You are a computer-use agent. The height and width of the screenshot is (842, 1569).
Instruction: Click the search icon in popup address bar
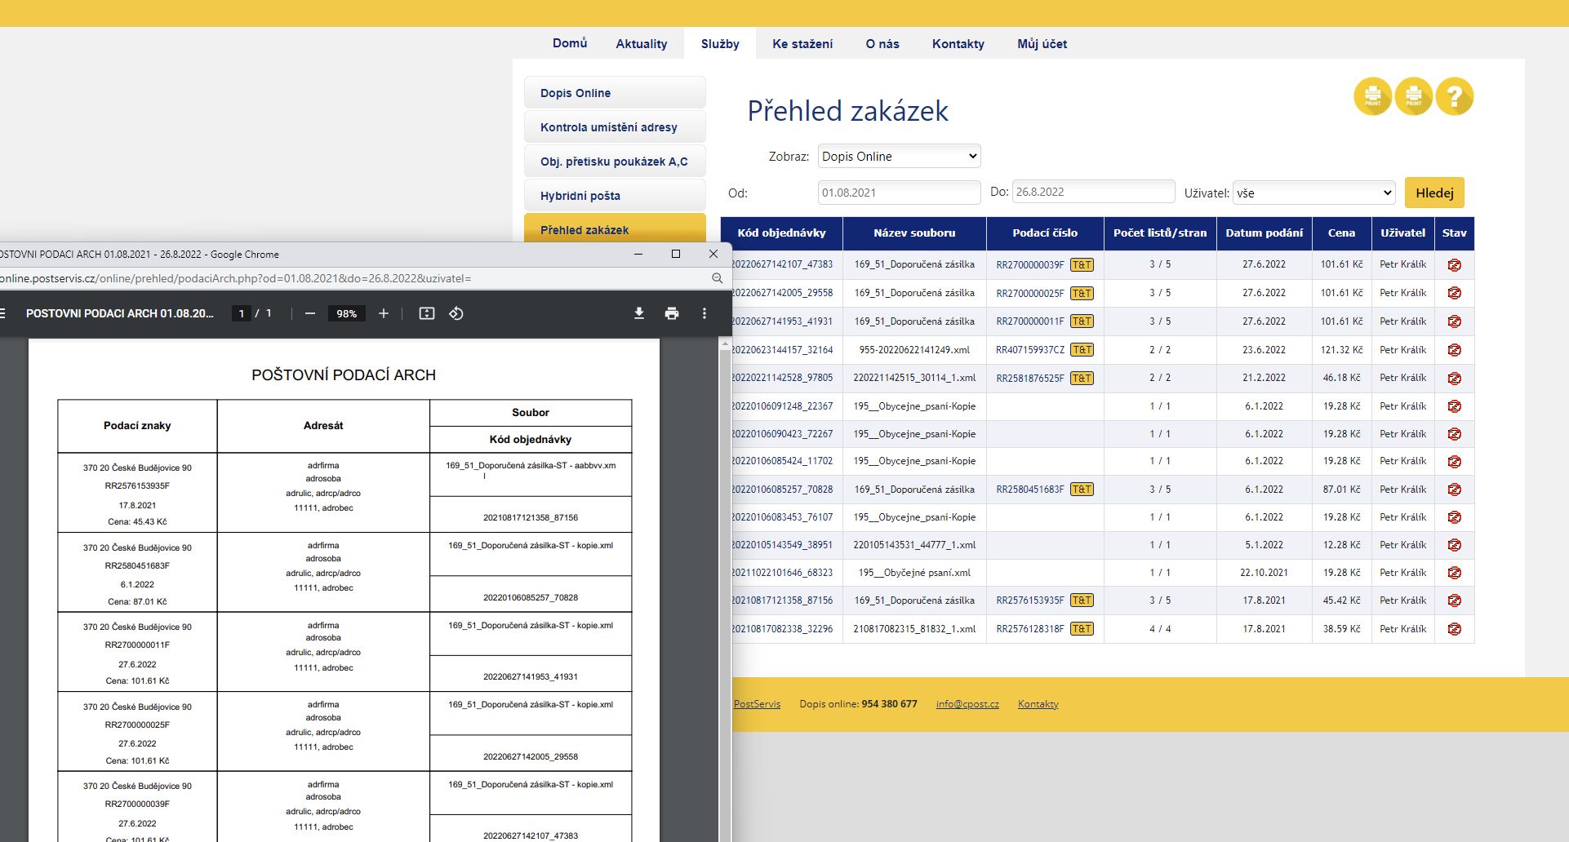tap(717, 278)
